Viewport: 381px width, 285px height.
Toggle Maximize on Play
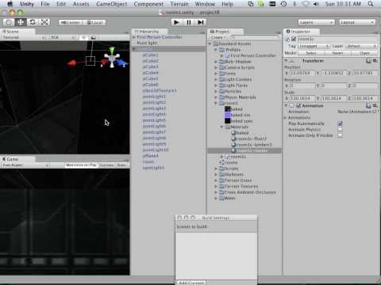coord(82,165)
